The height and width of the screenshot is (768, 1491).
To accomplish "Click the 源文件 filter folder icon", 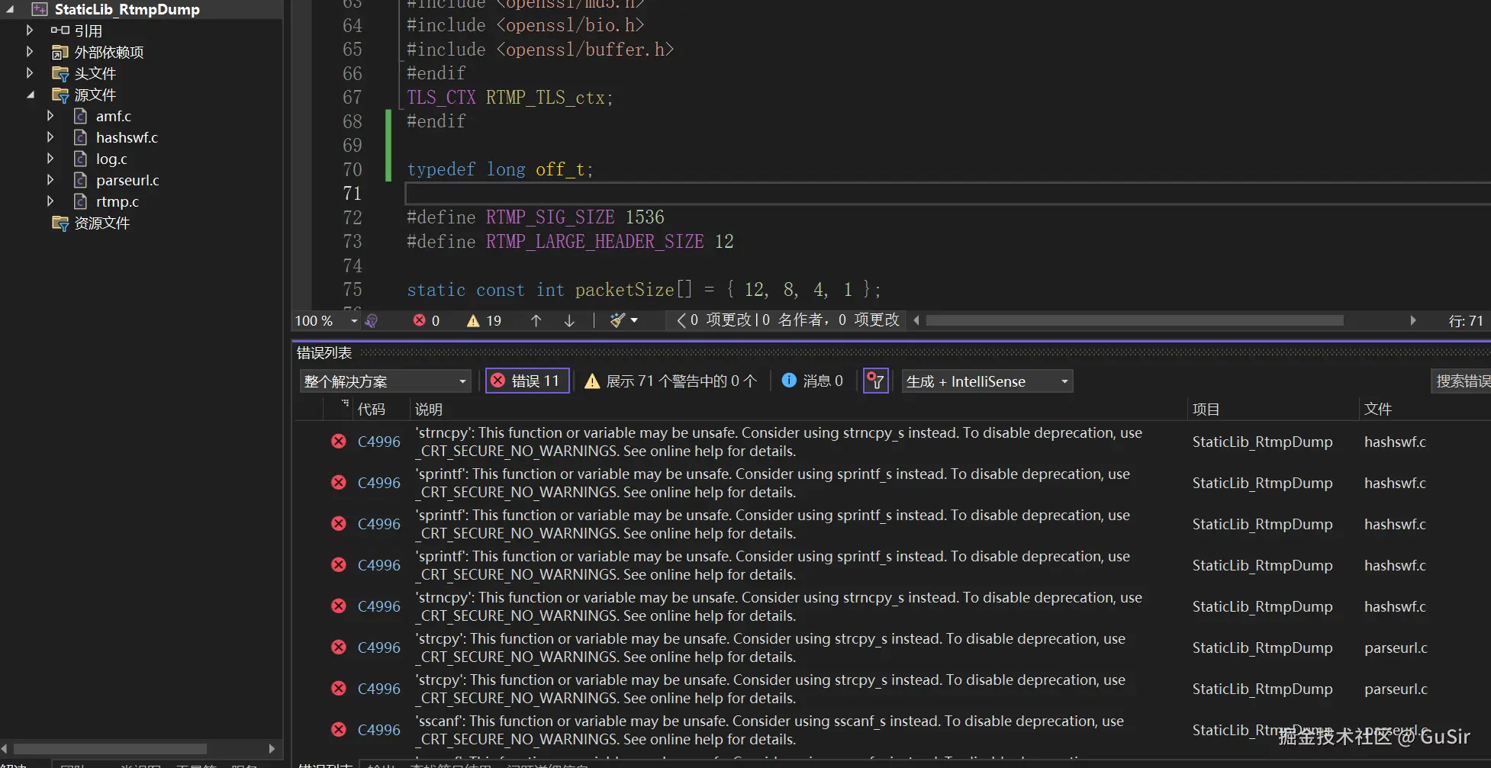I will click(x=60, y=95).
